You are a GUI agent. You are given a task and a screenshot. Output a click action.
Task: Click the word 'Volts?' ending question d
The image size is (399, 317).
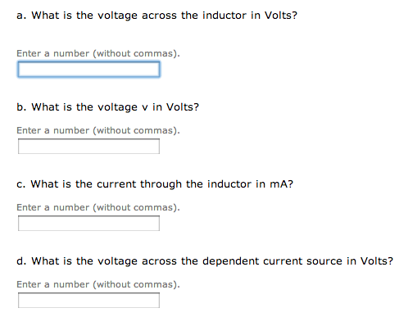point(377,261)
